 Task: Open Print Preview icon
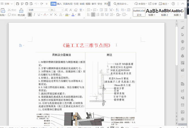[31, 4]
